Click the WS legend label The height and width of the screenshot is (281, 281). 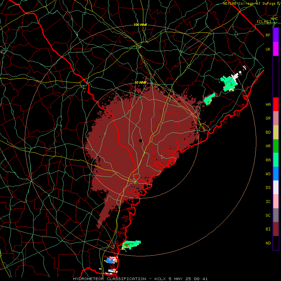click(x=268, y=174)
